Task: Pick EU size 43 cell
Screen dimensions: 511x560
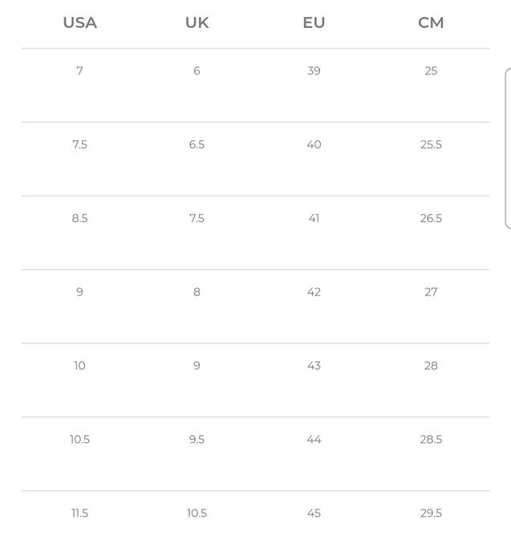Action: click(x=314, y=366)
